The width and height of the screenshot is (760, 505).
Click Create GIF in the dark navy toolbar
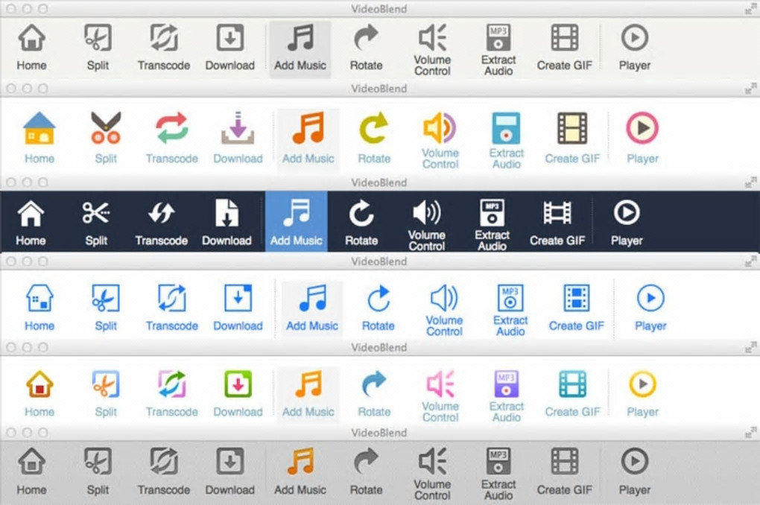[x=557, y=222]
